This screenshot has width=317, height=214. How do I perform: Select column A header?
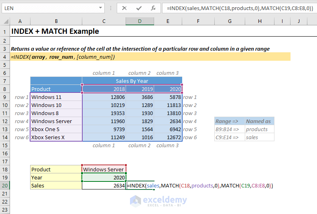20,21
